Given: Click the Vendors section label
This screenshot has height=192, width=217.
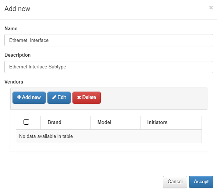Looking at the screenshot, I should tap(14, 82).
